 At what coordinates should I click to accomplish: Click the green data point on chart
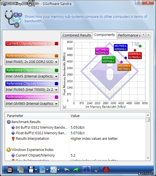tap(140, 46)
